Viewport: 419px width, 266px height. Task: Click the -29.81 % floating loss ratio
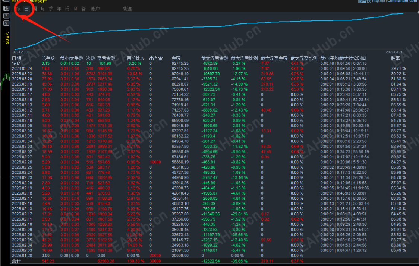click(x=239, y=214)
